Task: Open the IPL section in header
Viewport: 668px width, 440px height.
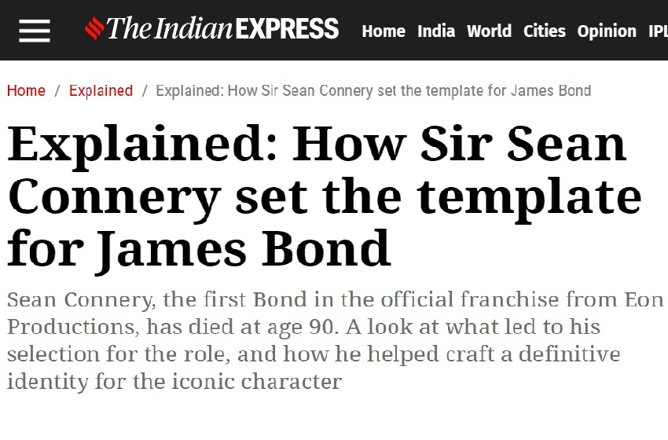Action: point(657,31)
